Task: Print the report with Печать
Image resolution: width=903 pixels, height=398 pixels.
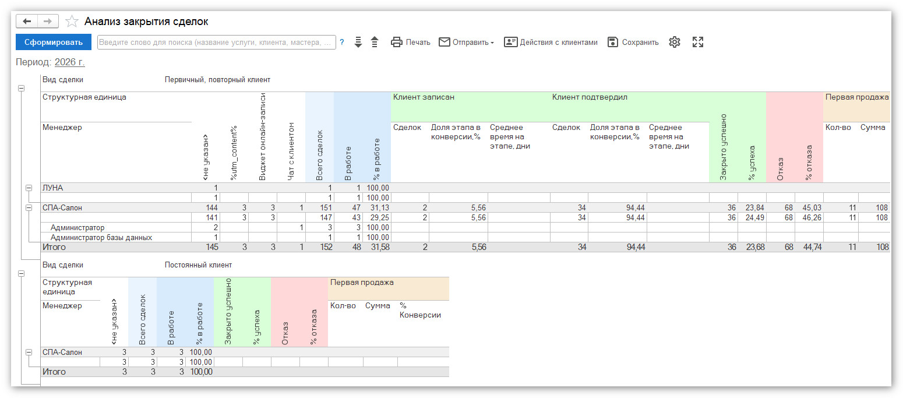Action: 411,42
